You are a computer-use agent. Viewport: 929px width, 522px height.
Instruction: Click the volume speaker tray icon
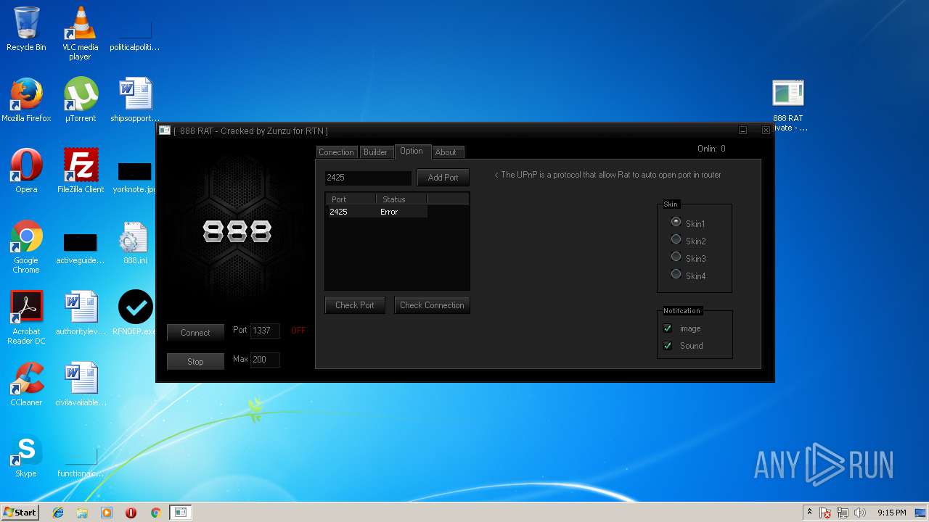point(860,513)
